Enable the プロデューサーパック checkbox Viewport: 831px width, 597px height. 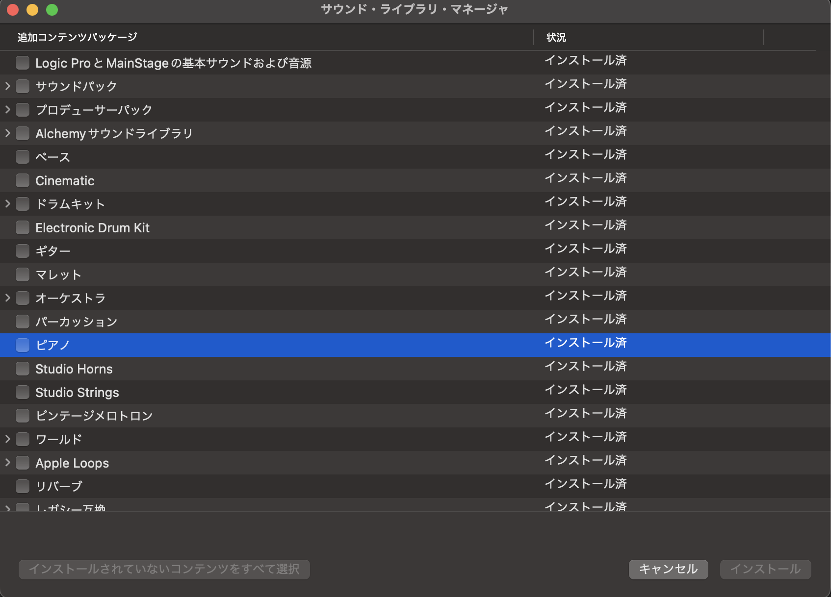click(23, 110)
